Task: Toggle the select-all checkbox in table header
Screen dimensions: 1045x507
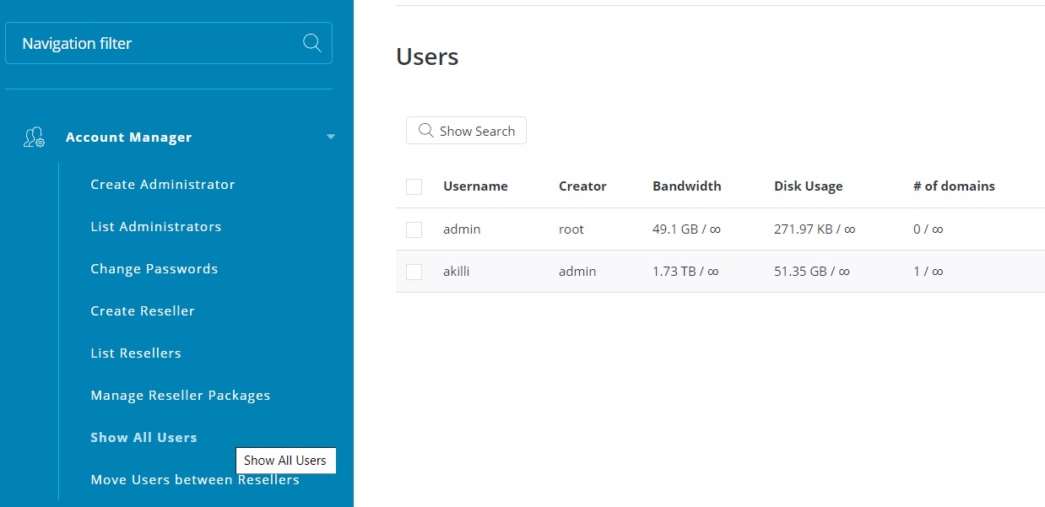Action: click(414, 186)
